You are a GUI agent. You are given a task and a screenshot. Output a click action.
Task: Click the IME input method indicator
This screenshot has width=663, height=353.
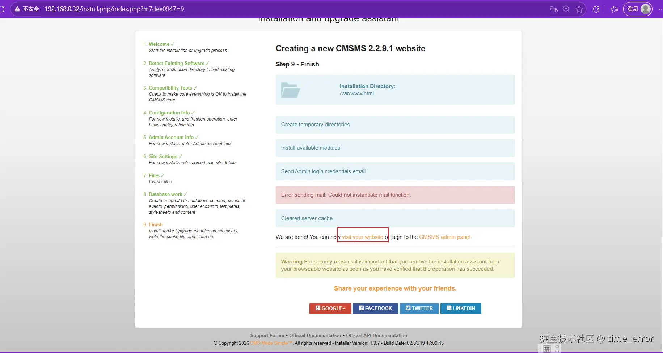coord(547,349)
